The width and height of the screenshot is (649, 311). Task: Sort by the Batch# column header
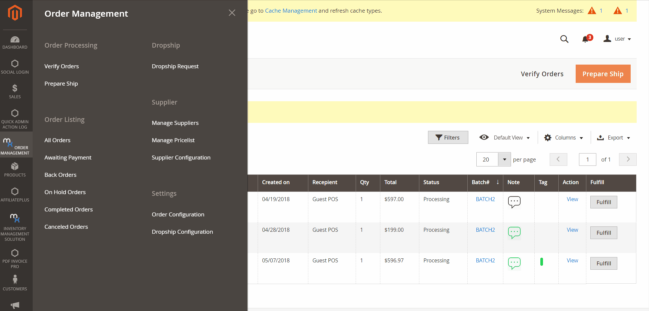point(485,182)
